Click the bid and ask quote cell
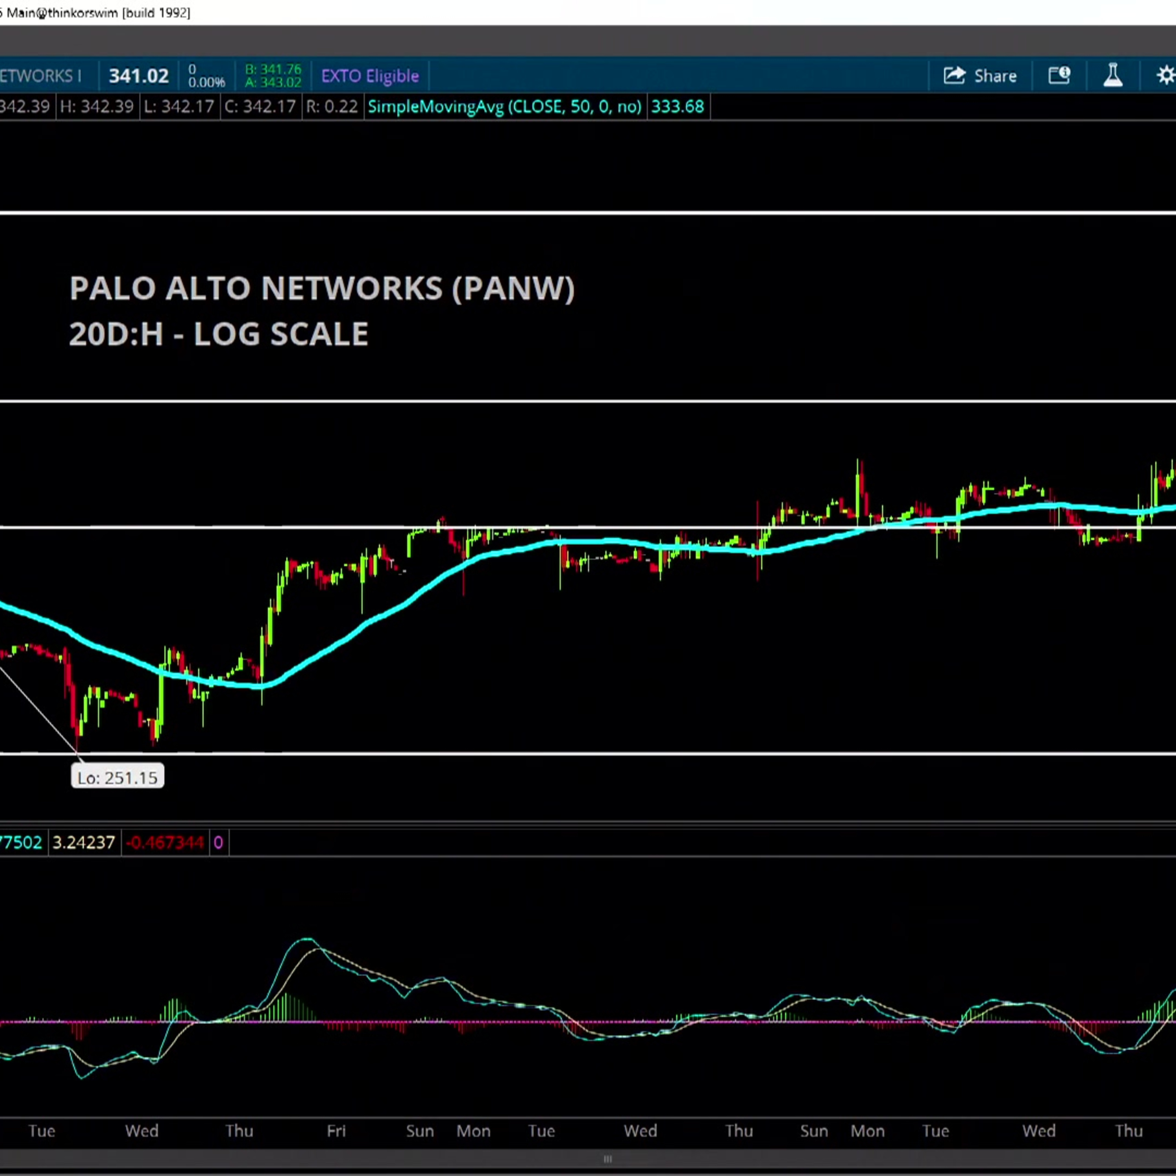 coord(273,76)
